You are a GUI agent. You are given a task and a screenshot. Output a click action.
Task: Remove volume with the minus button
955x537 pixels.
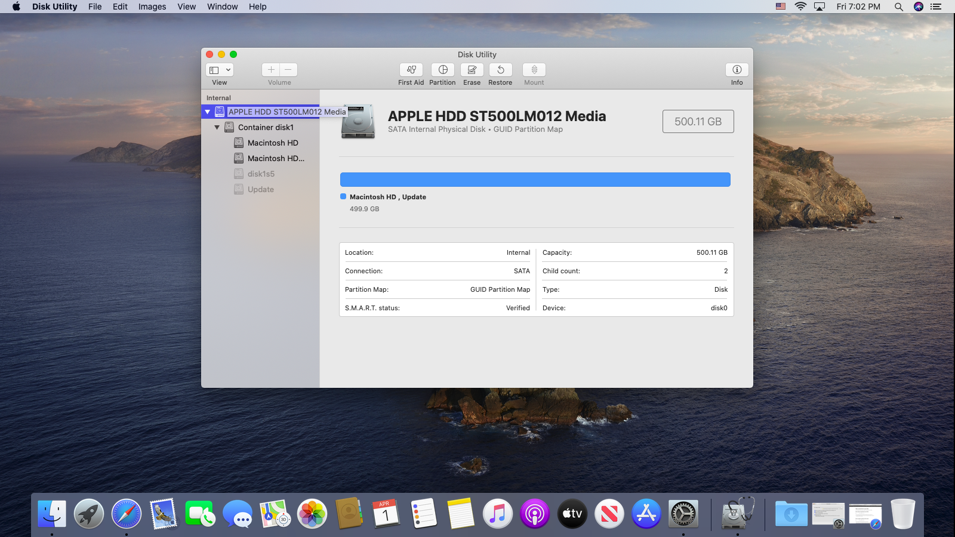[288, 70]
